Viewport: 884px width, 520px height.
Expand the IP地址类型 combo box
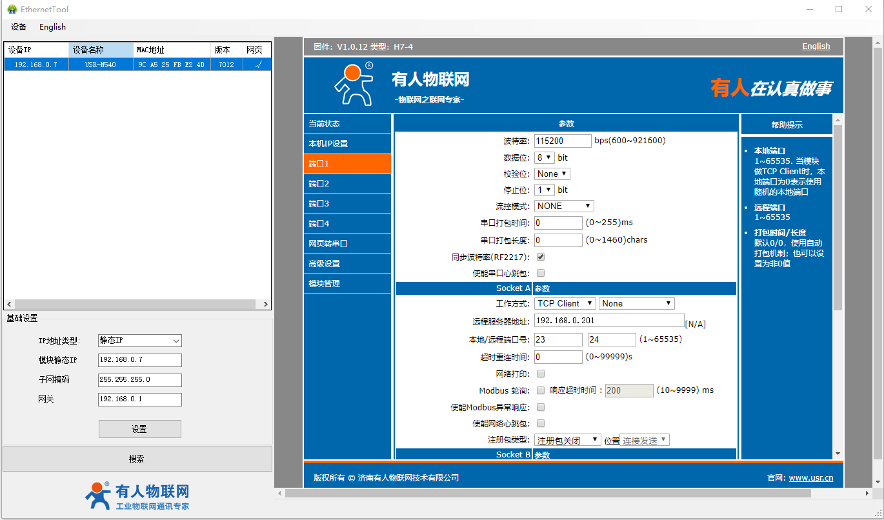click(x=140, y=341)
